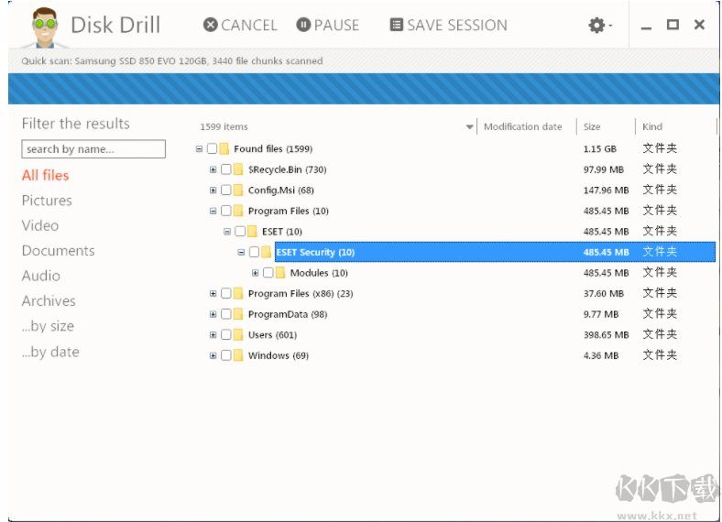Click the $Recycle.Bin folder icon
The height and width of the screenshot is (522, 722).
(x=238, y=169)
